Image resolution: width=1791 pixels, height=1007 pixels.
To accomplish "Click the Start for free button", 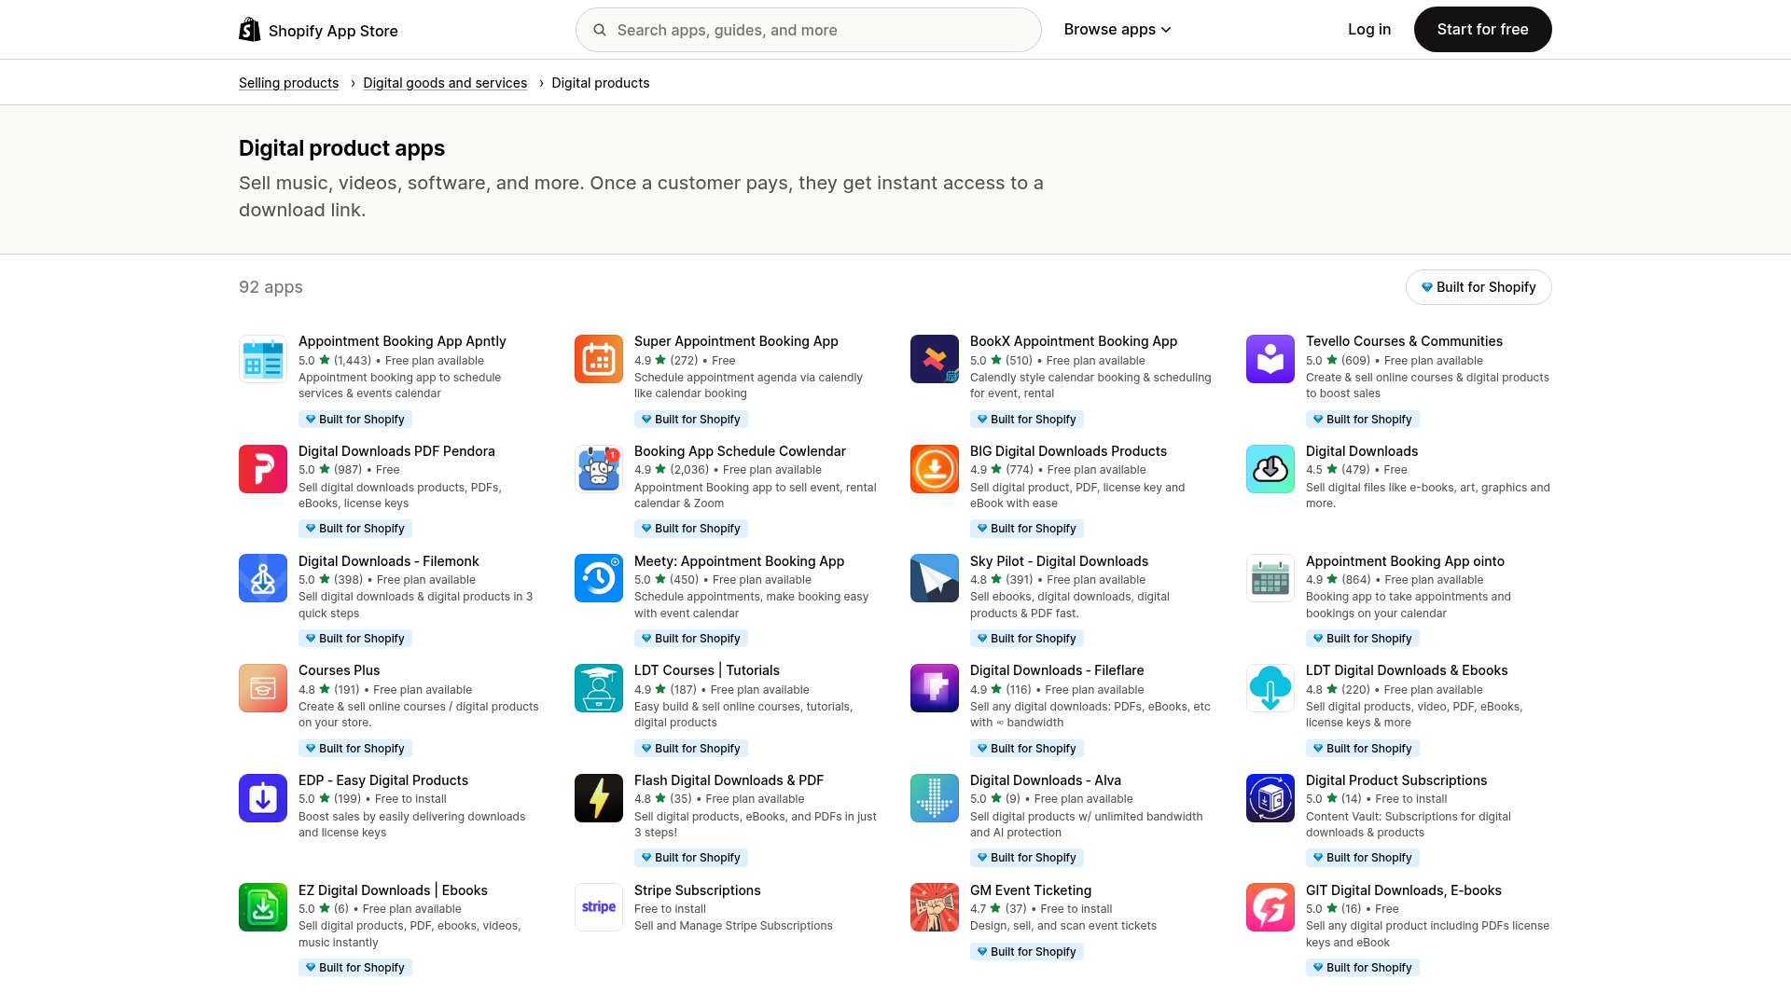I will point(1482,30).
